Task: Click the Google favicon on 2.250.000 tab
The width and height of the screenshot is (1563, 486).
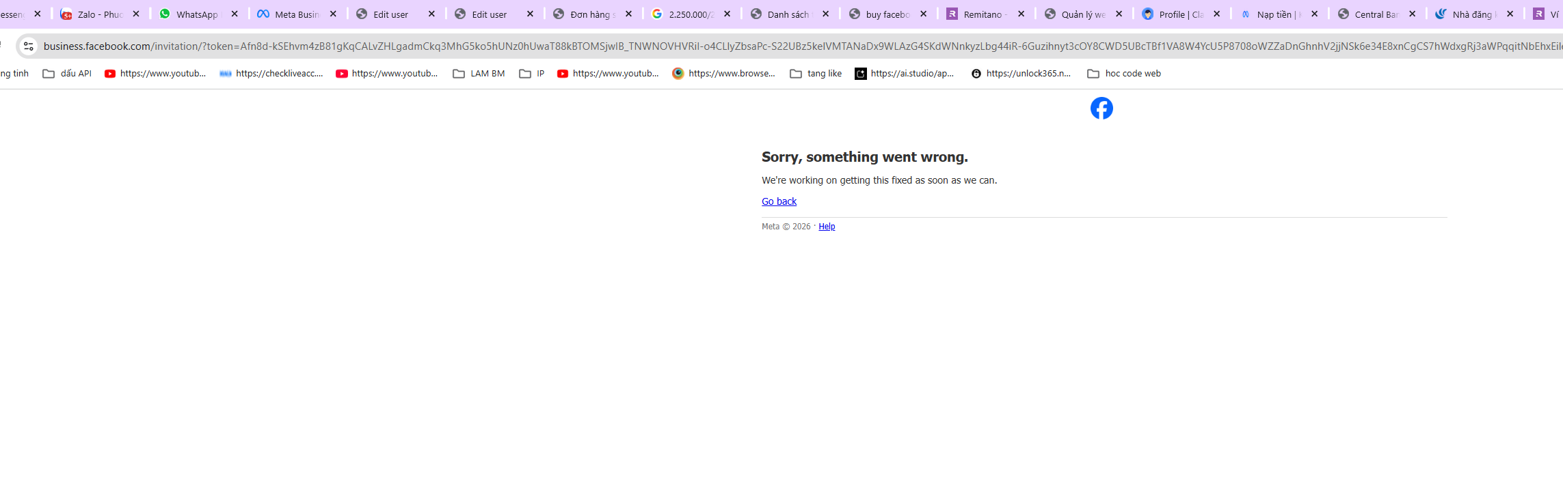Action: [657, 14]
